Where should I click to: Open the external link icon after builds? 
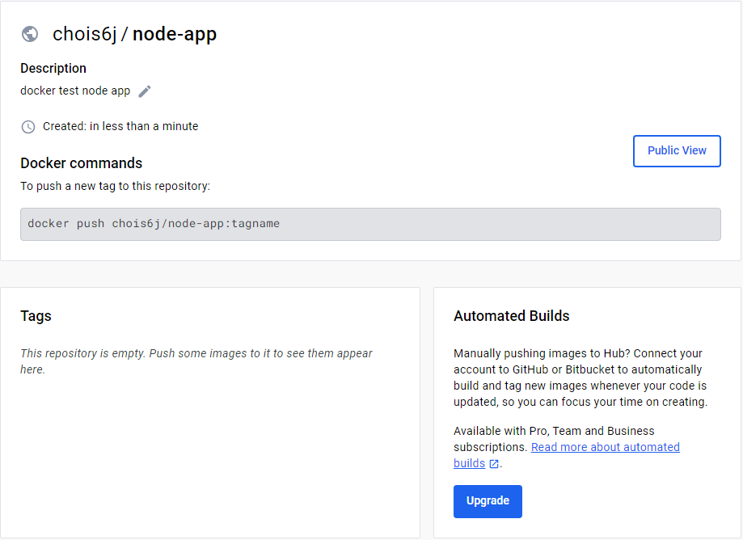(x=494, y=464)
